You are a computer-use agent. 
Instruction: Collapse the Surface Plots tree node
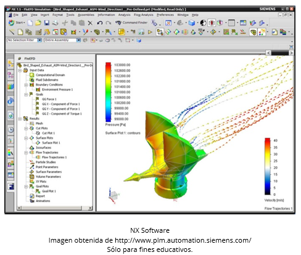[26, 138]
